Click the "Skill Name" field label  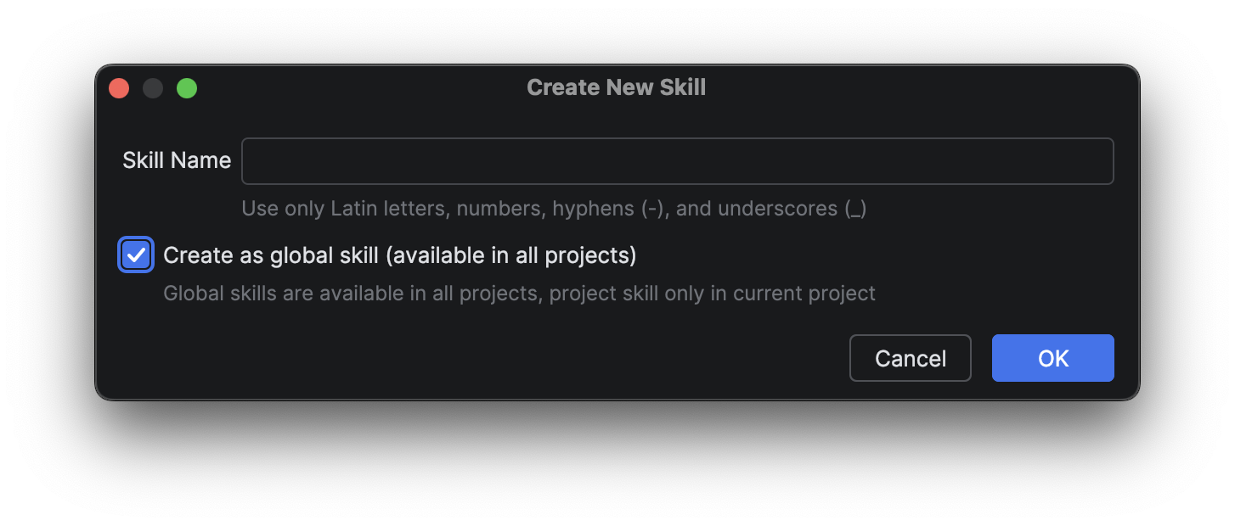[177, 160]
